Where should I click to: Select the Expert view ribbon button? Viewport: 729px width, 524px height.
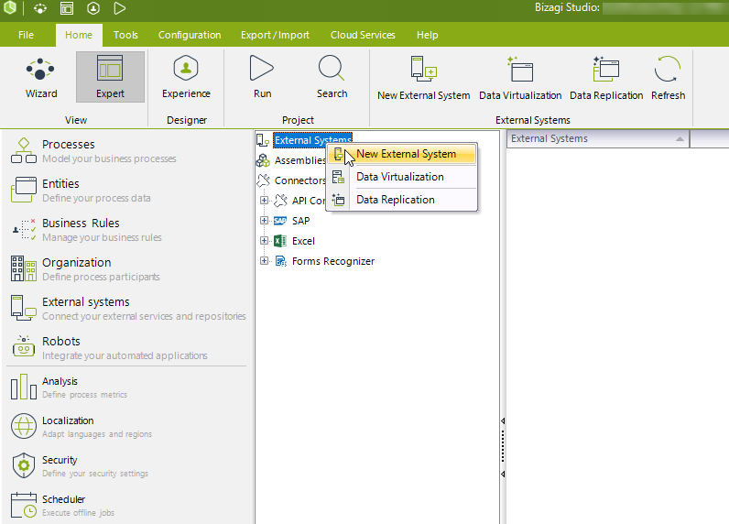point(110,77)
